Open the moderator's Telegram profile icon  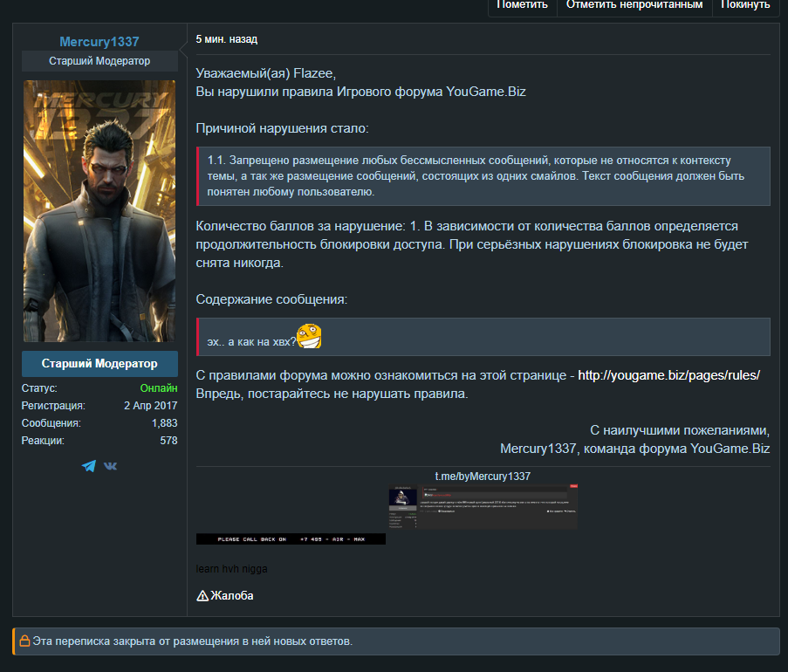(88, 466)
